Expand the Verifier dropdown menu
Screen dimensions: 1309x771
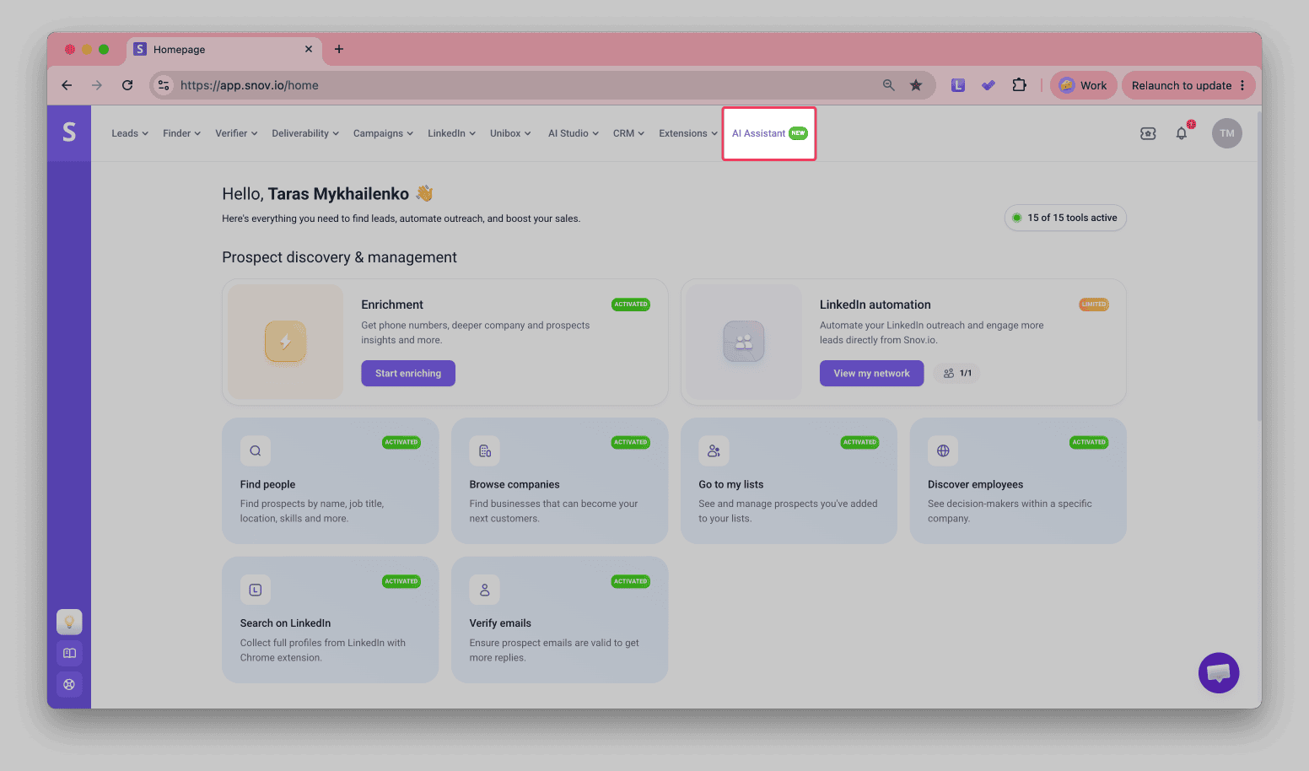(x=236, y=133)
